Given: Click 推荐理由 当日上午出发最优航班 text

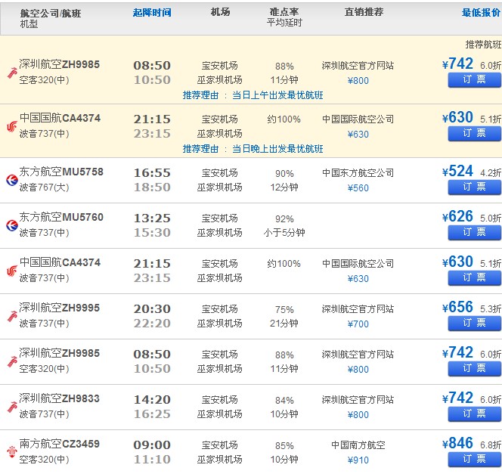Looking at the screenshot, I should (253, 95).
